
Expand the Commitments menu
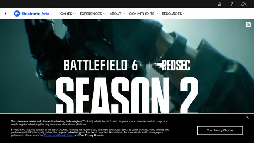tap(143, 14)
